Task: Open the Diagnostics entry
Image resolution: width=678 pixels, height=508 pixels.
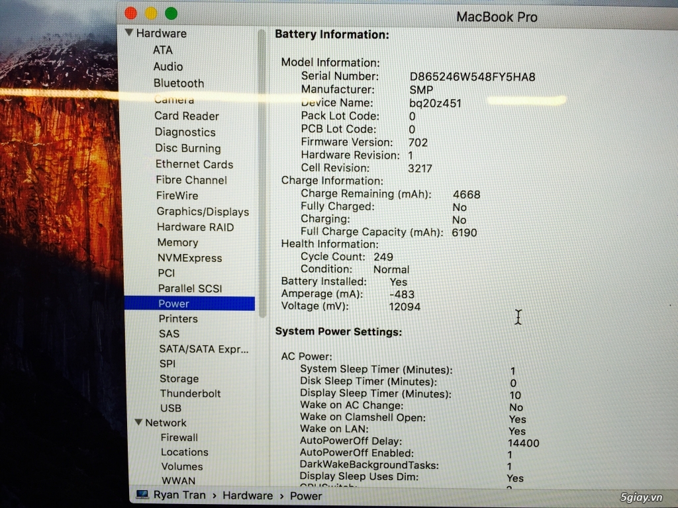Action: [185, 132]
